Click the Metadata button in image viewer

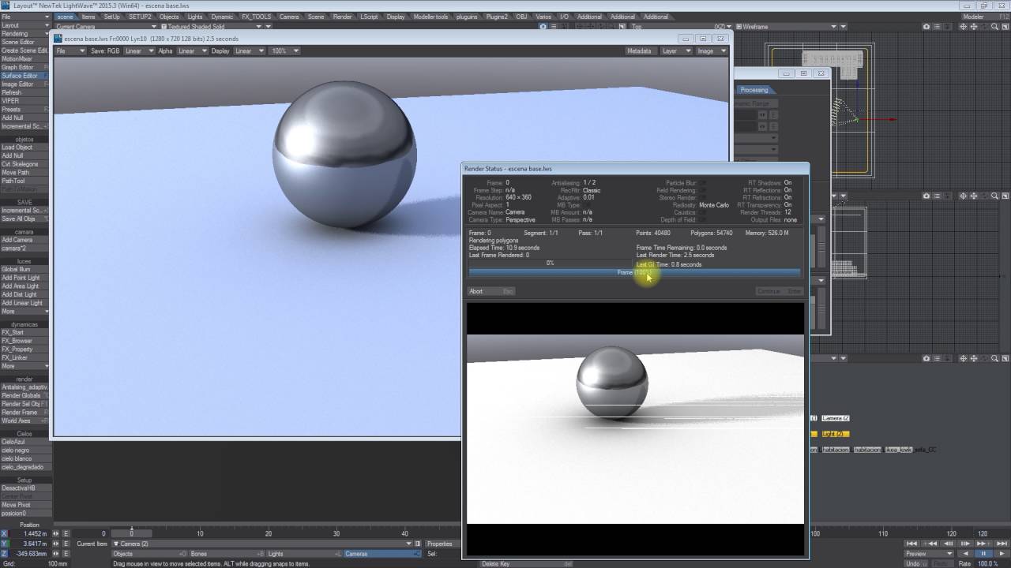click(639, 51)
